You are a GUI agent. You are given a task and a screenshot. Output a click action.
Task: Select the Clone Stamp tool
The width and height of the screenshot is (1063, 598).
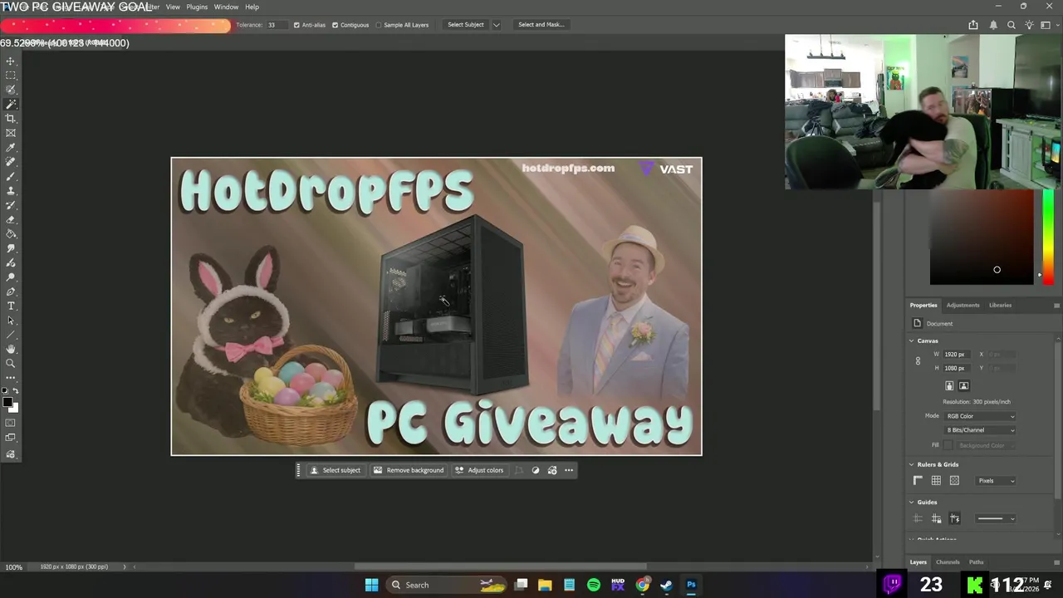(11, 191)
